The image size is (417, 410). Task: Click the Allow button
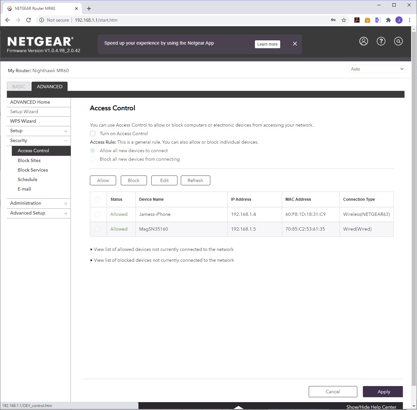103,180
